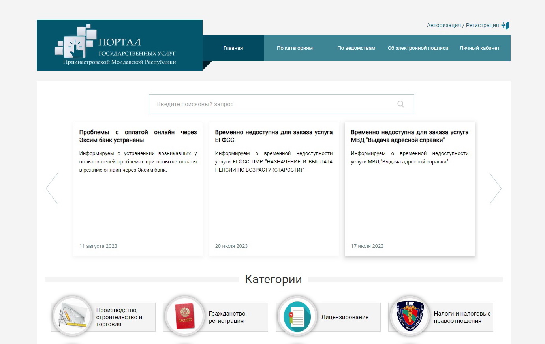Open По ведомствам menu item
The image size is (545, 344).
click(356, 48)
